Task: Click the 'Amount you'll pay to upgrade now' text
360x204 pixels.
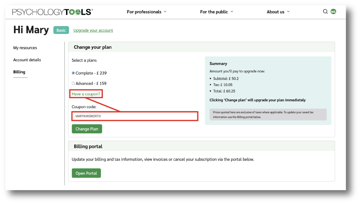Action: click(237, 71)
